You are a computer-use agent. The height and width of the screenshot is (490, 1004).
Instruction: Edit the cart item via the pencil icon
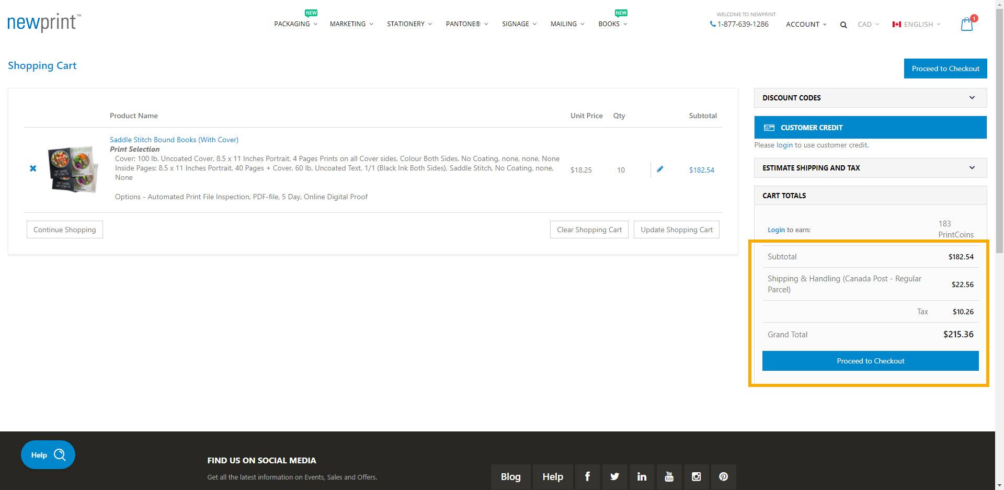660,169
